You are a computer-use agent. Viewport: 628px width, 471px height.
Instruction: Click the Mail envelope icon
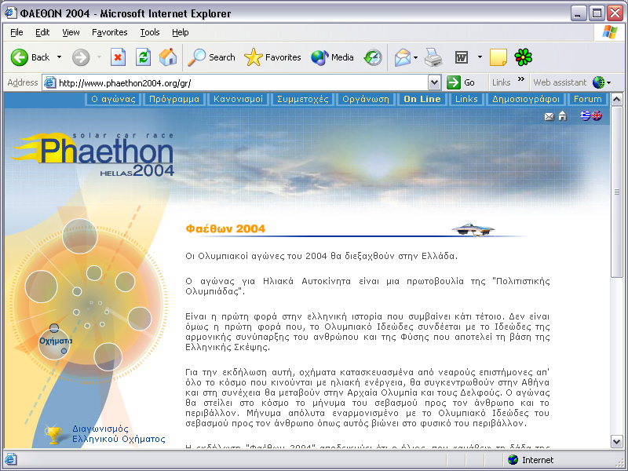[403, 57]
